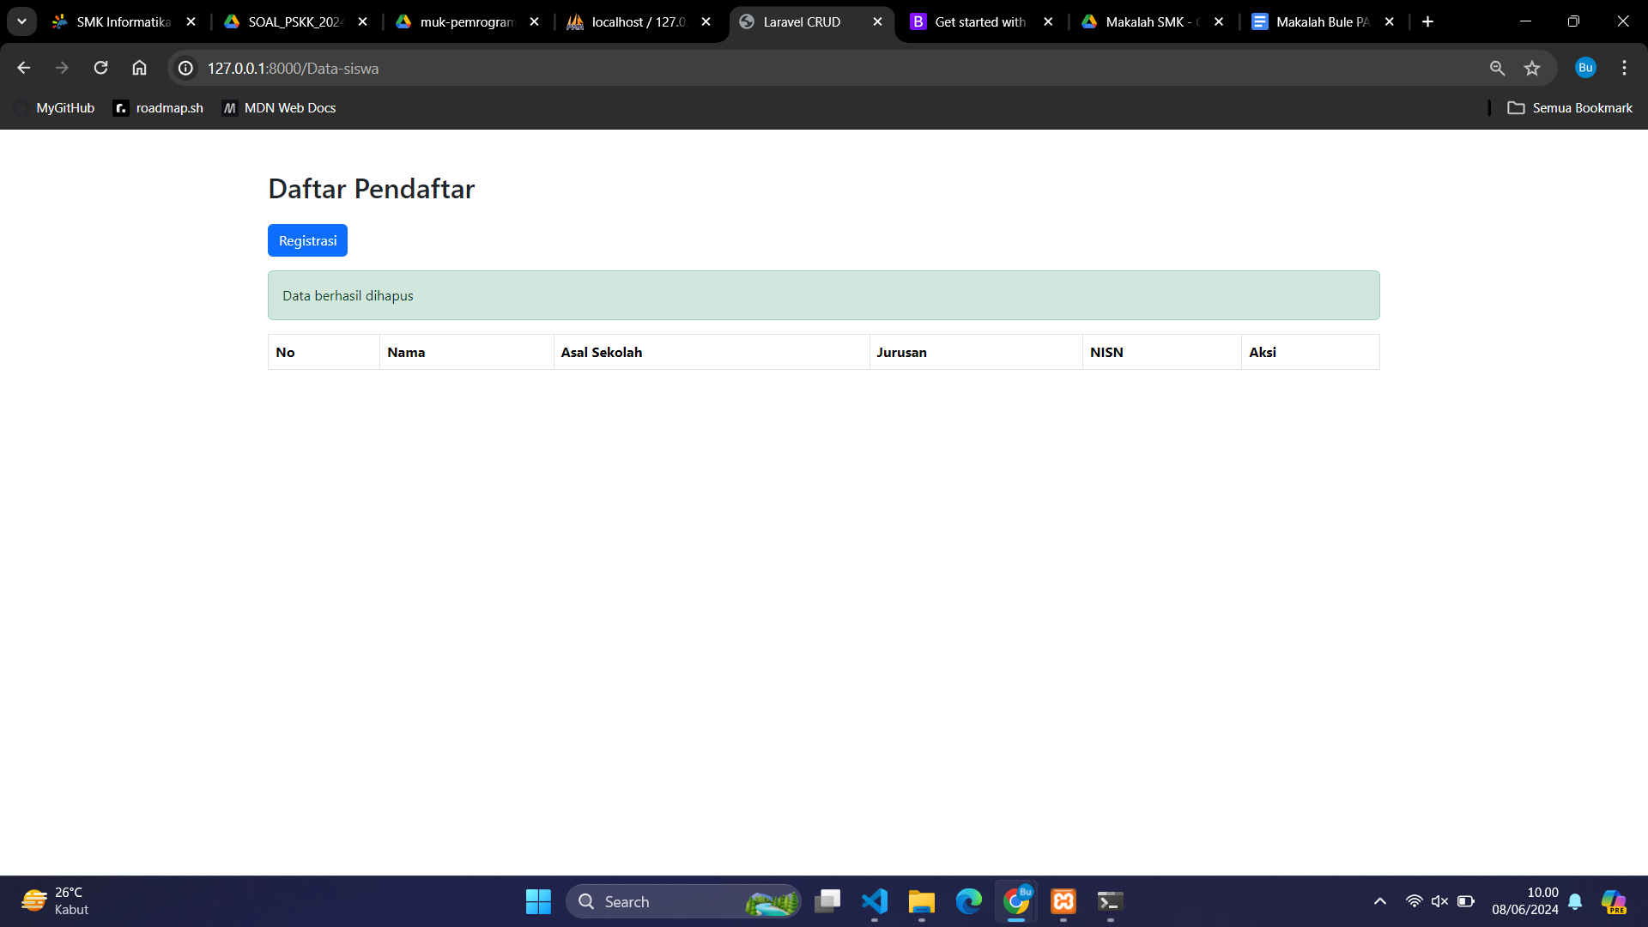Open File Explorer in taskbar

point(921,901)
